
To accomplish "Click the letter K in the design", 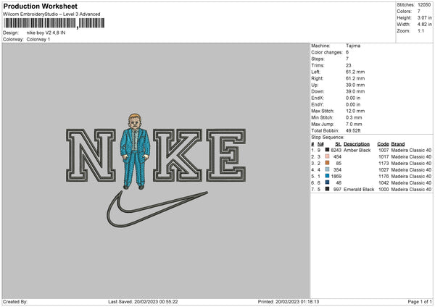I will (x=178, y=155).
